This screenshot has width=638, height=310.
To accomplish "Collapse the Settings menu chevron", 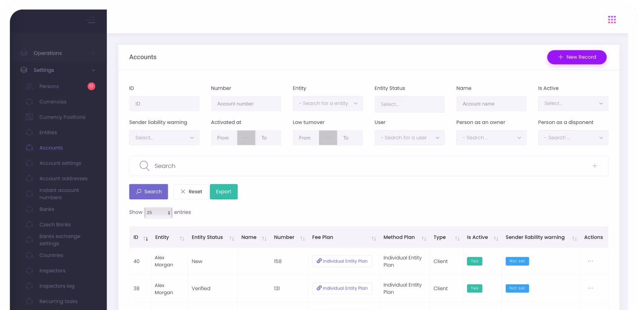I will tap(93, 70).
